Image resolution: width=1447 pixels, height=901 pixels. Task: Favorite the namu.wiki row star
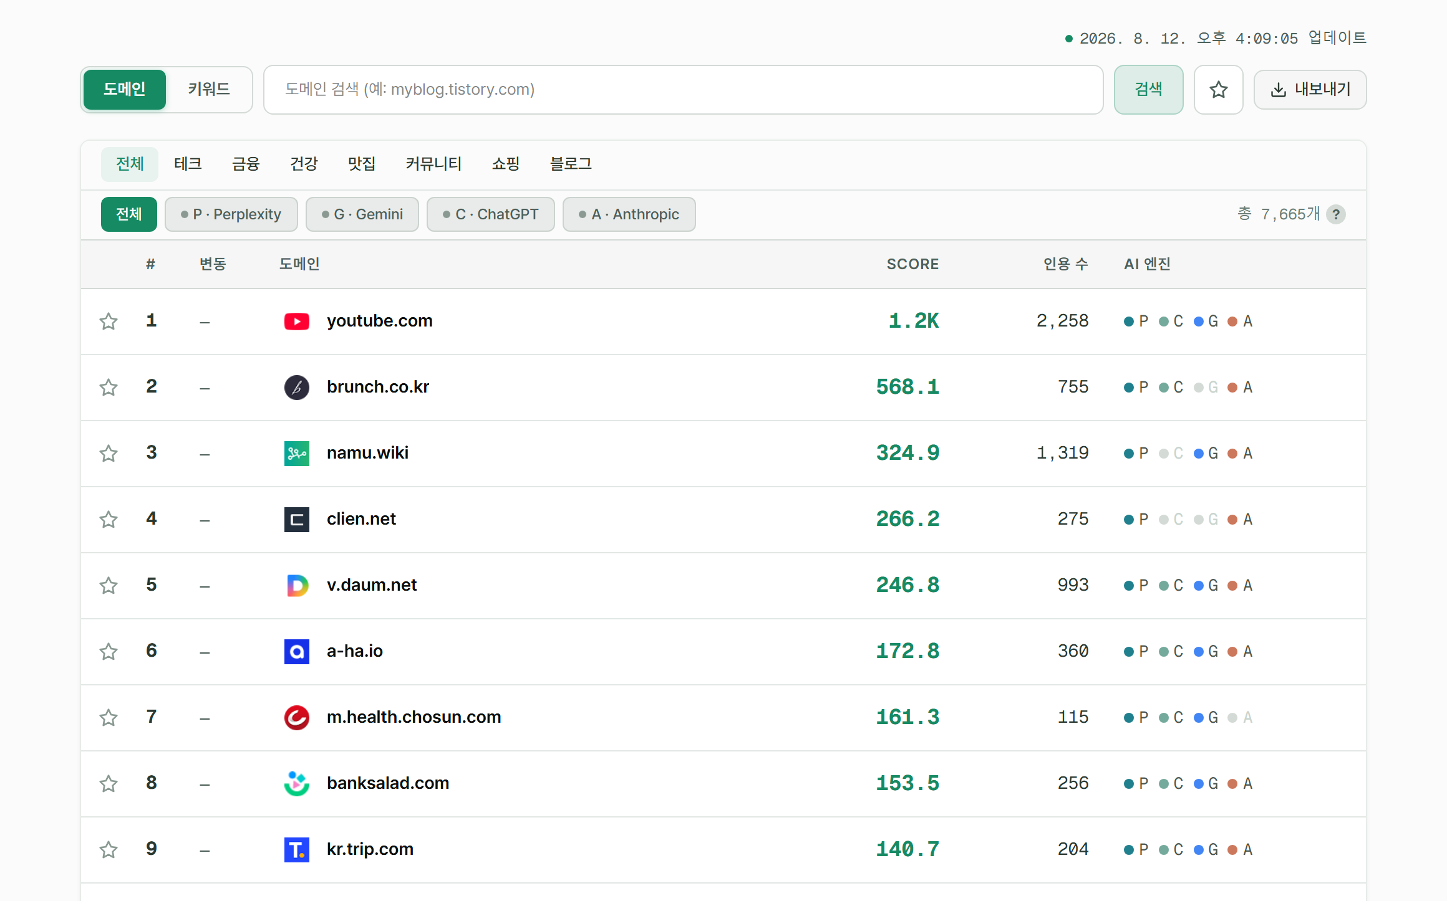click(109, 454)
